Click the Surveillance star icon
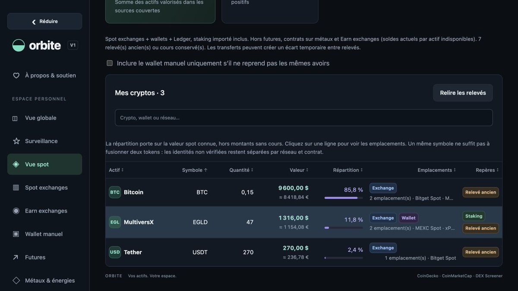This screenshot has height=291, width=518. [16, 141]
